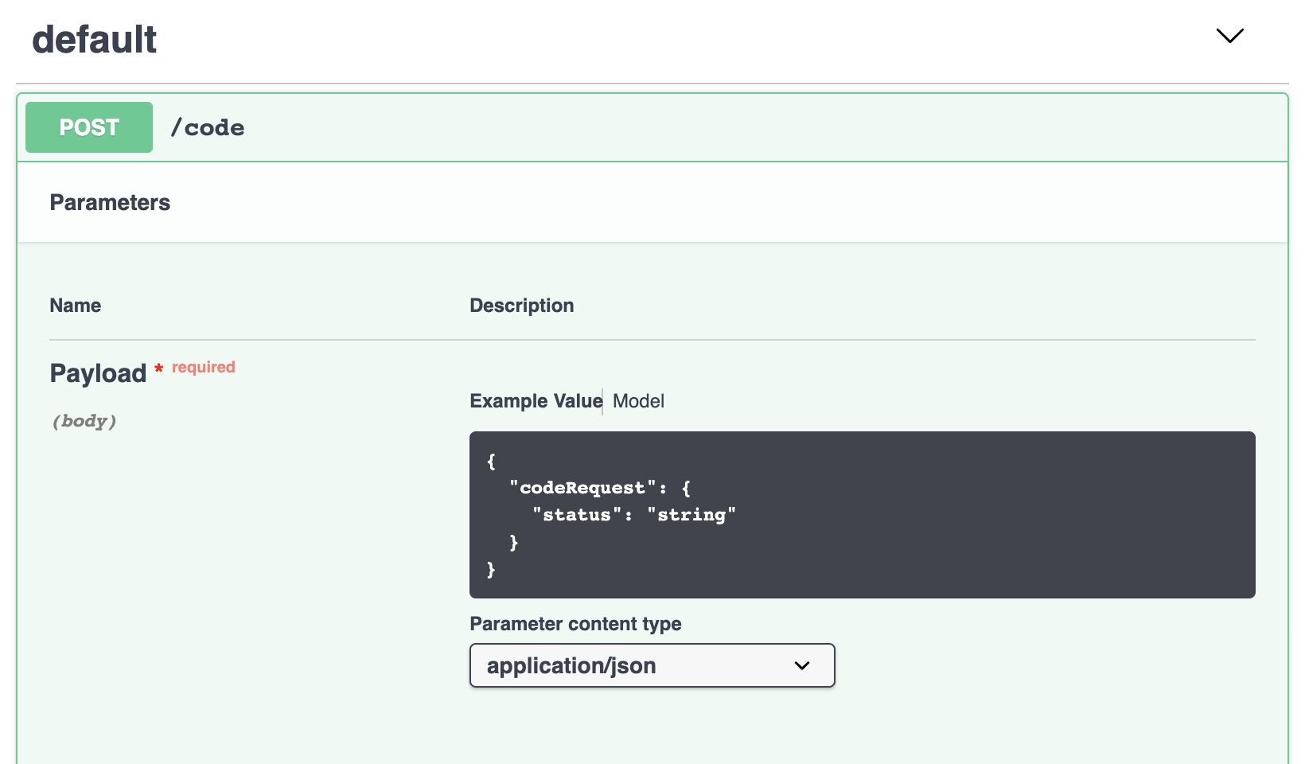
Task: Click the (body) parameter location label
Action: tap(84, 421)
